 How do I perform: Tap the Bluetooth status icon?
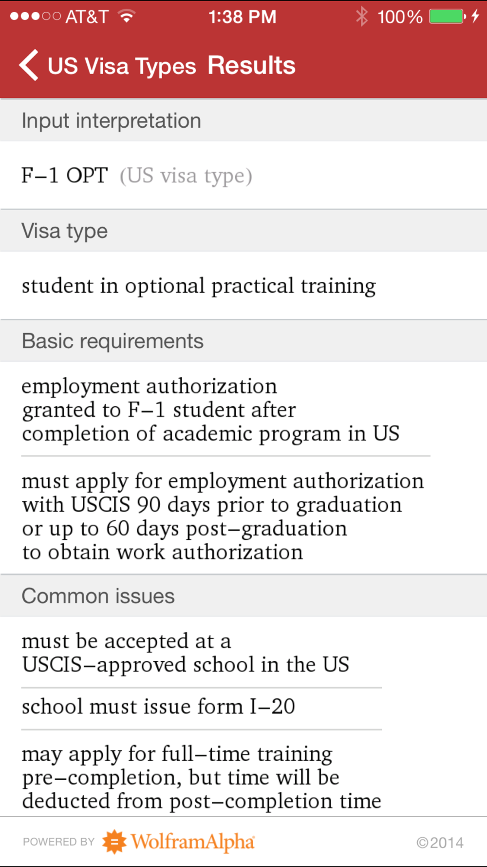click(362, 17)
